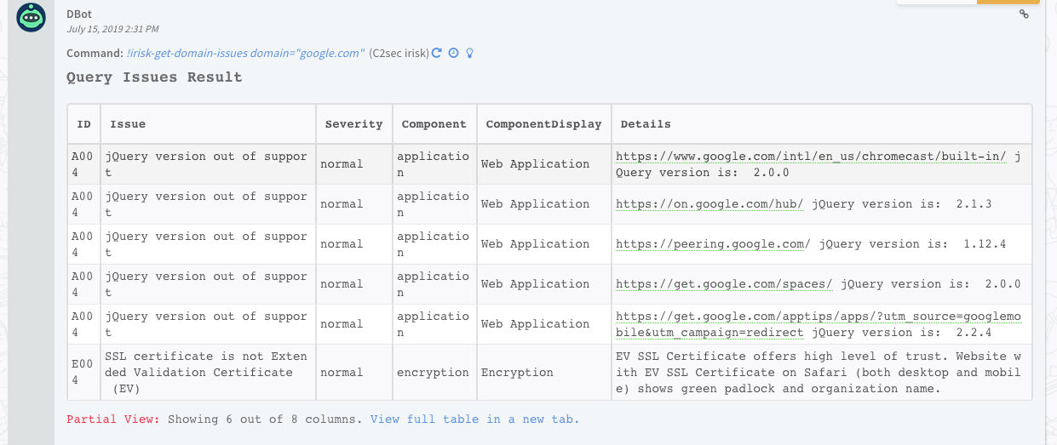Visit the get.google.com/spaces URL
Viewport: 1057px width, 445px height.
(724, 284)
